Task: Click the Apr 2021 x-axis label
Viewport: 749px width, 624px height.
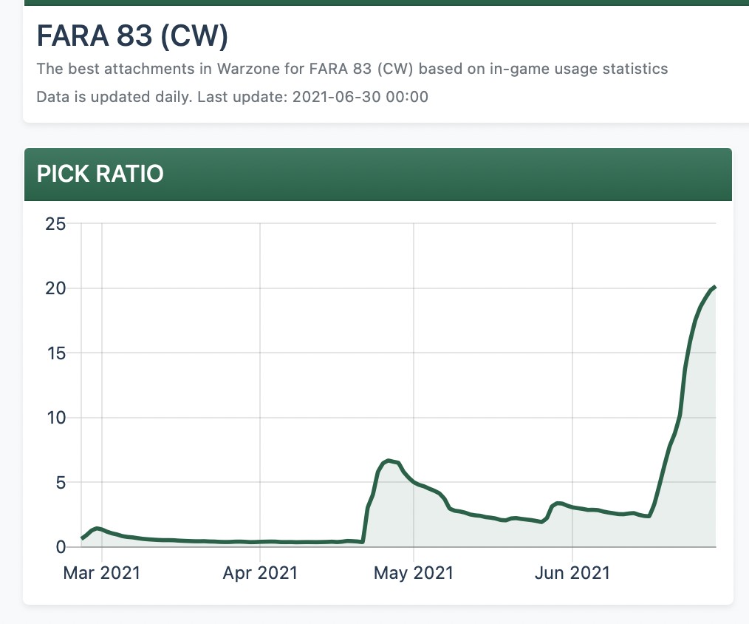Action: coord(260,572)
